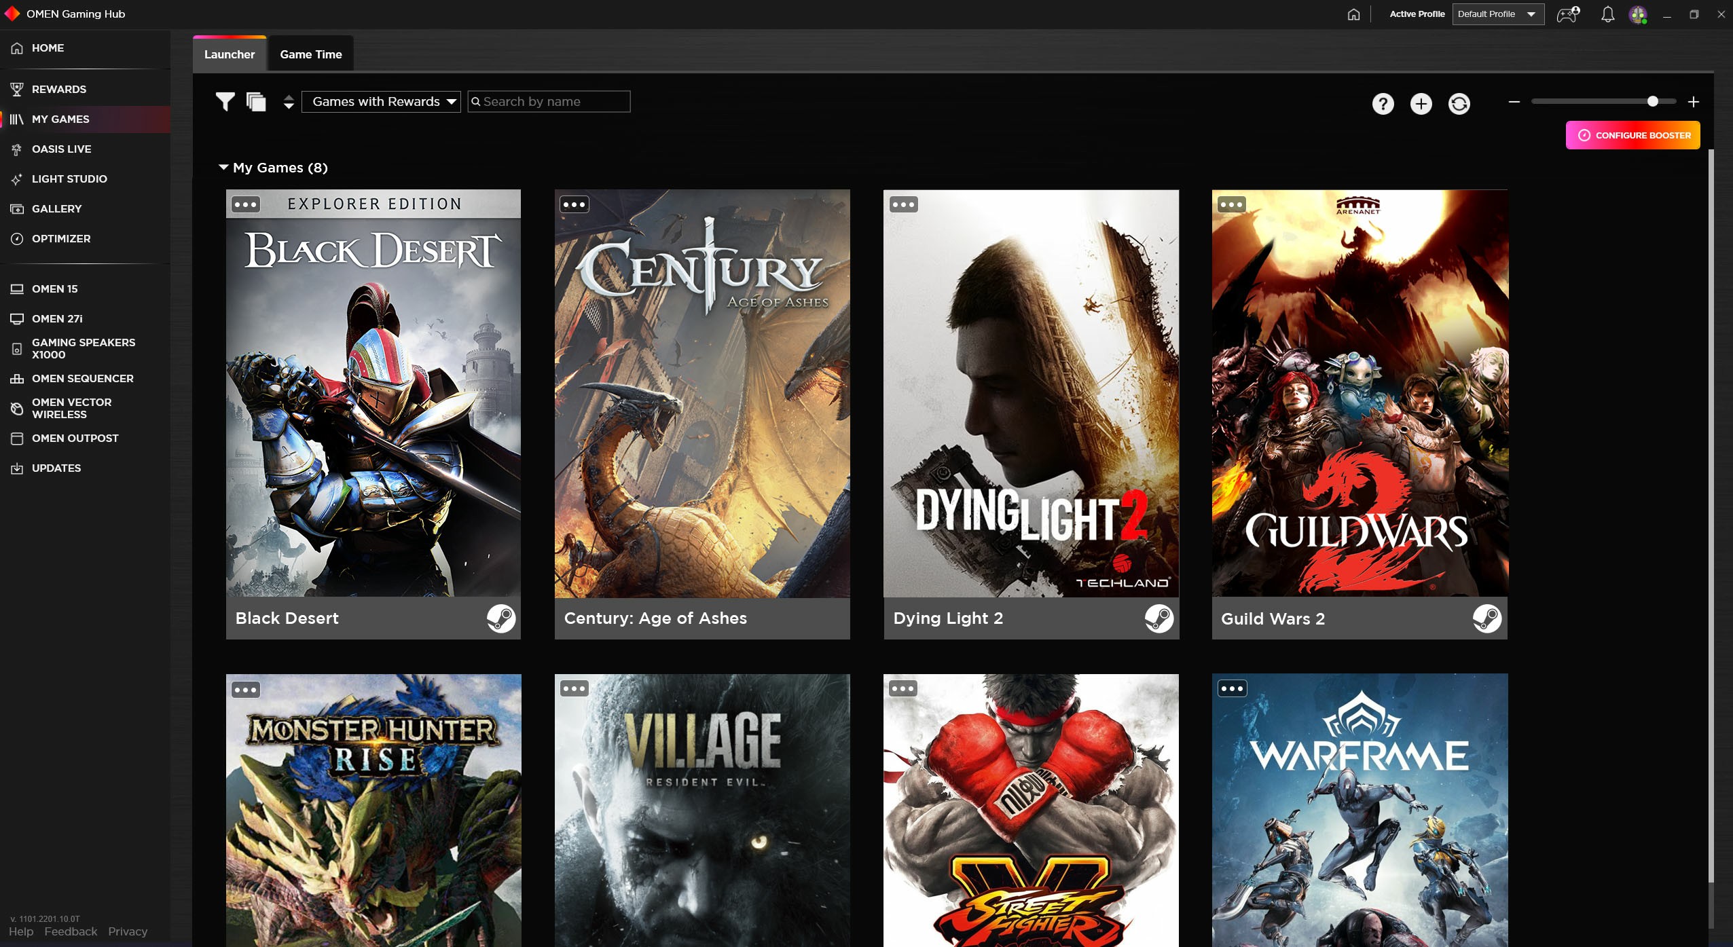Click the CONFIGURE BOOSTER button
This screenshot has height=947, width=1733.
(x=1632, y=135)
